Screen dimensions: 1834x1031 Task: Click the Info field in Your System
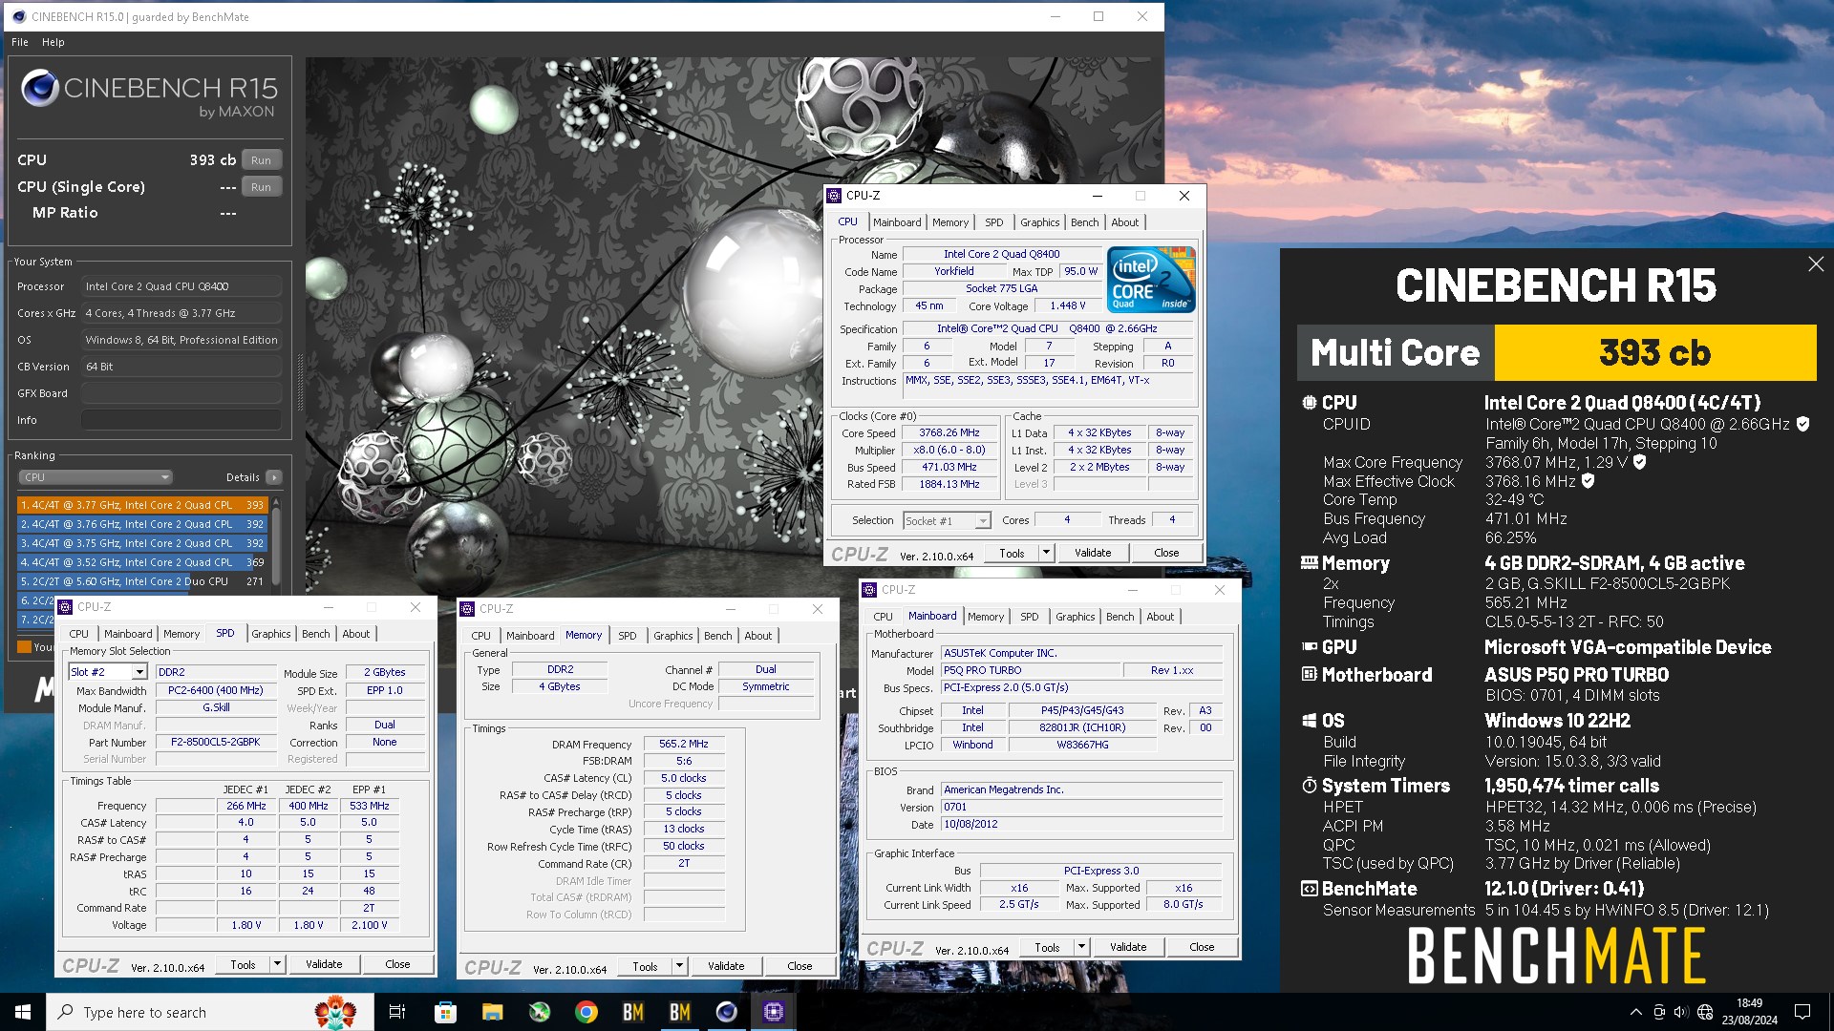click(181, 420)
